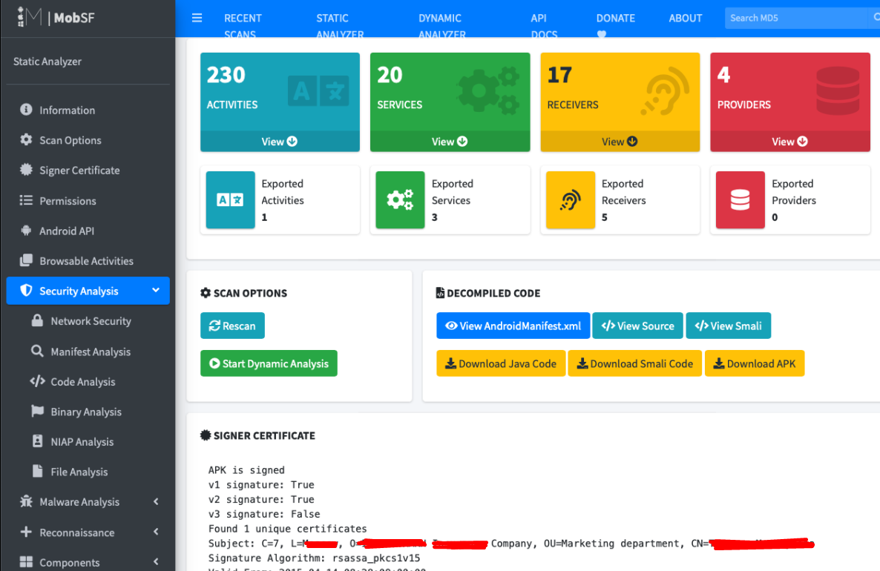Expand the Reconnaissance chevron
This screenshot has height=571, width=880.
(156, 531)
